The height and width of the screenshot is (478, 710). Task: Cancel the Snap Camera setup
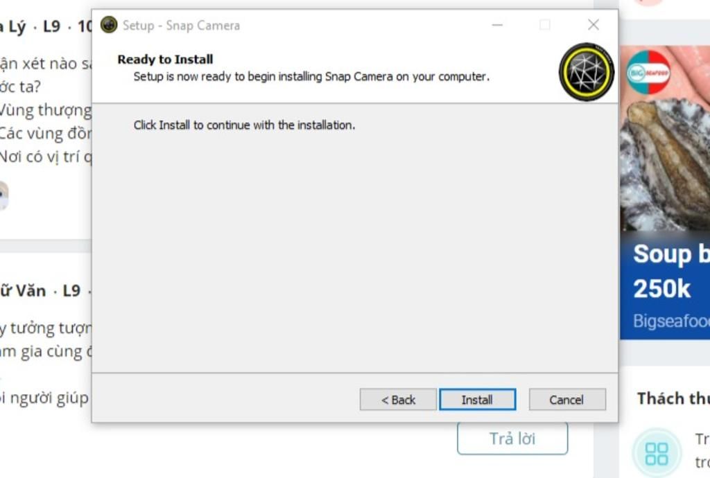tap(567, 400)
